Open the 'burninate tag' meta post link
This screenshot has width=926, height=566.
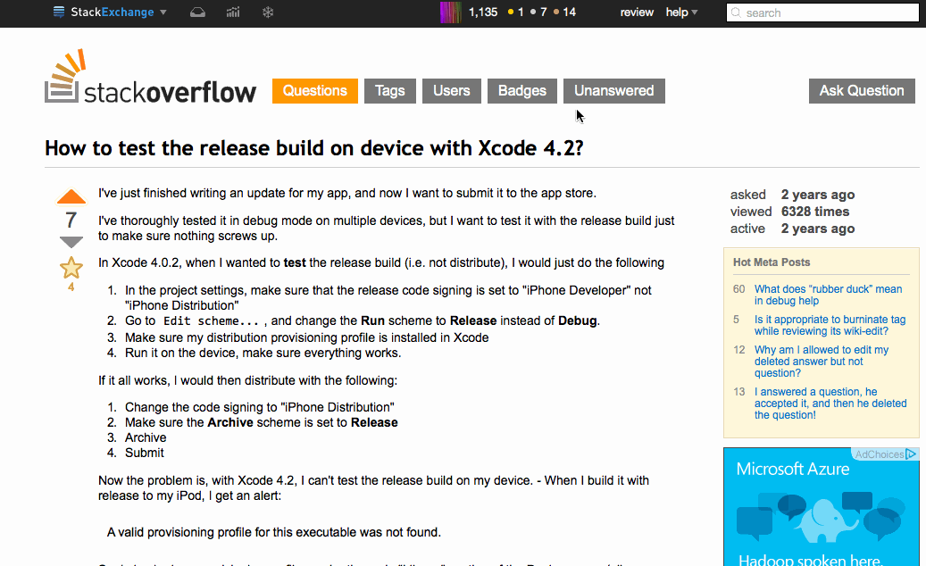830,325
